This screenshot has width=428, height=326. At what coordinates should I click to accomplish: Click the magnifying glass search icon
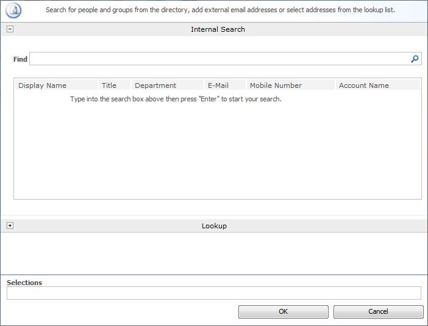coord(415,59)
